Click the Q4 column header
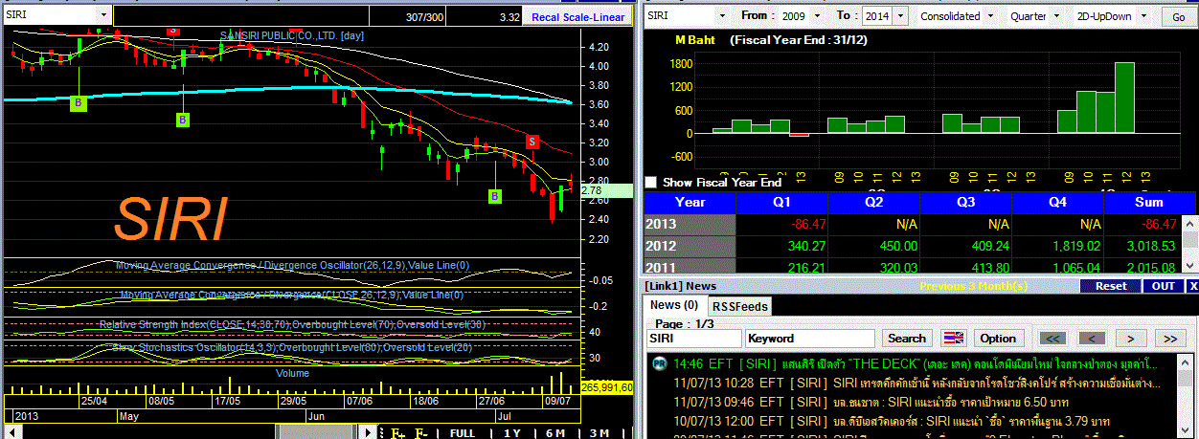Viewport: 1199px width, 439px height. click(x=1057, y=203)
